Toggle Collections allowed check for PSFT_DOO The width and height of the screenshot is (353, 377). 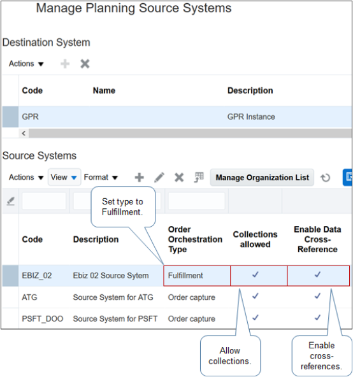(x=256, y=318)
